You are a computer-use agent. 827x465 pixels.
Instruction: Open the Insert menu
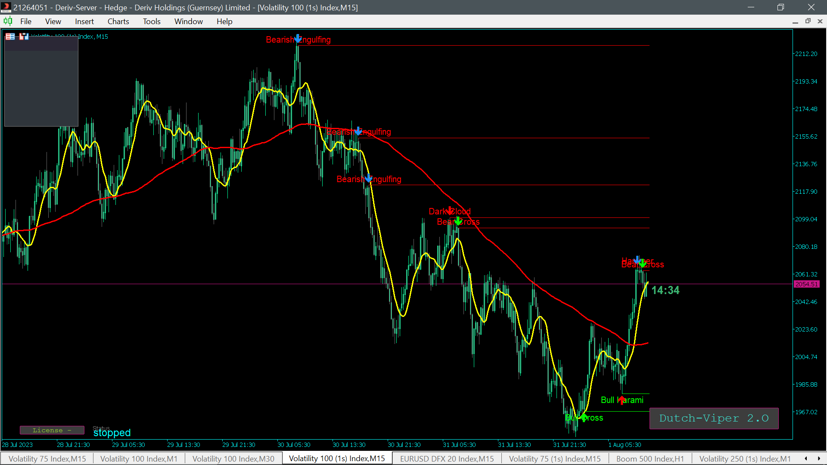pyautogui.click(x=84, y=21)
